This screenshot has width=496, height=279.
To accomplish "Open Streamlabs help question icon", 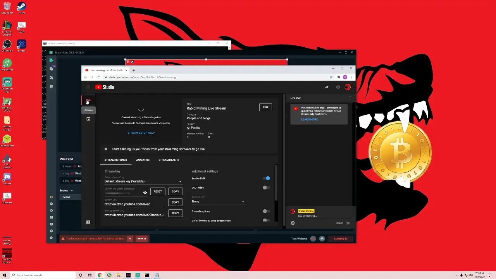I will 51,231.
